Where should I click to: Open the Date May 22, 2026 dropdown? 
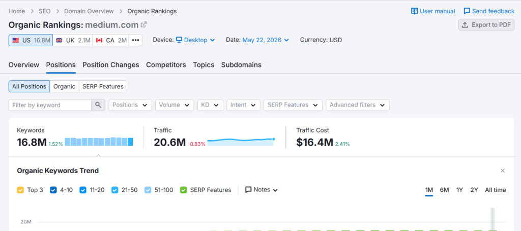[266, 40]
